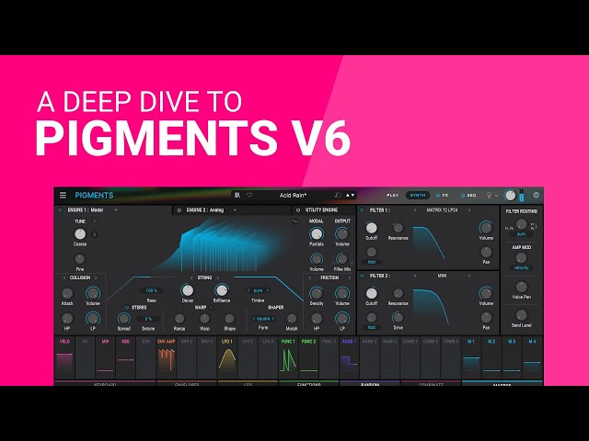Toggle the Stereo section power button

(127, 308)
